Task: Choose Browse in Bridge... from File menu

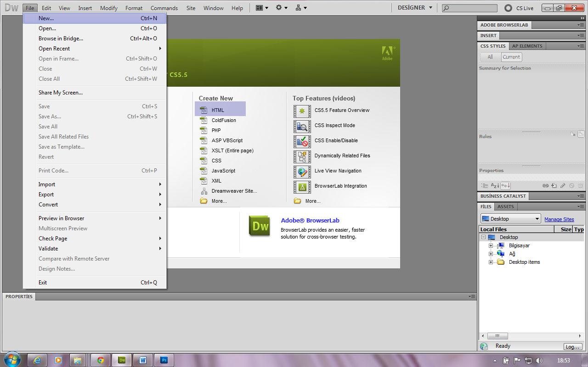Action: coord(95,39)
